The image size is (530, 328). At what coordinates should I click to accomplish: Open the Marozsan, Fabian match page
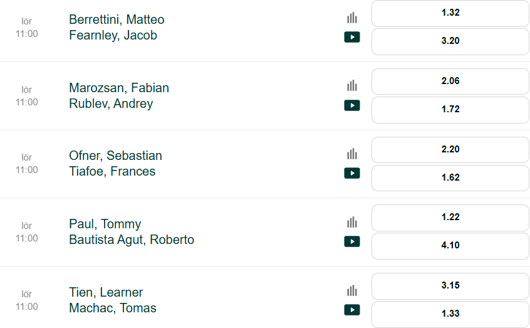[119, 88]
